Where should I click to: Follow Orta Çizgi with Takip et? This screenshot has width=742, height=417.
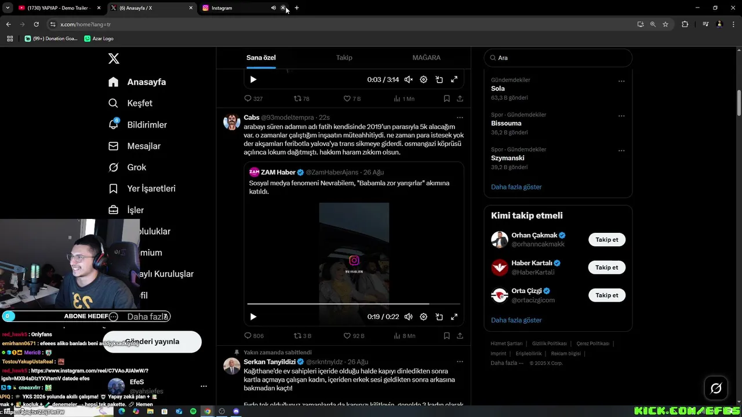607,295
